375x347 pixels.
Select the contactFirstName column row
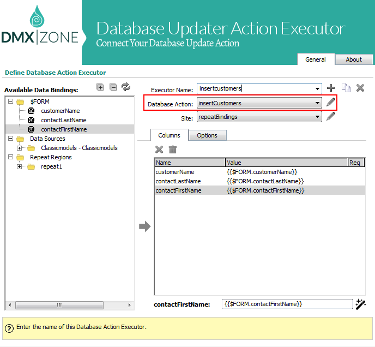pyautogui.click(x=260, y=190)
